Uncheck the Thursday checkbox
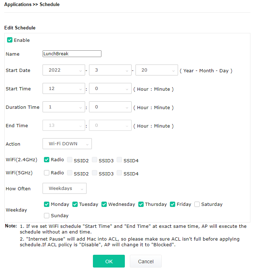Viewport: 255px width, 270px height. coord(141,204)
